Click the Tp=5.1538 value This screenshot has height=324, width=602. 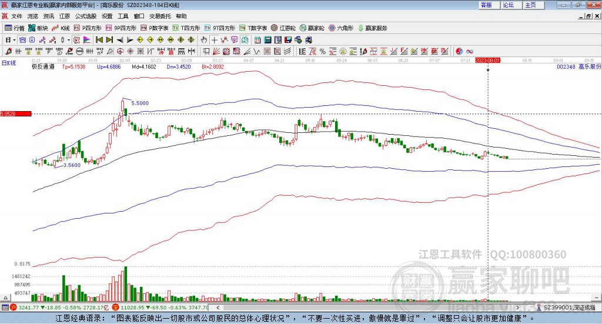tap(73, 66)
